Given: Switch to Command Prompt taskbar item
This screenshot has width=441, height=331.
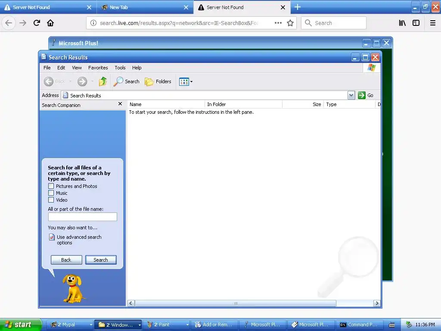Looking at the screenshot, I should pos(359,325).
